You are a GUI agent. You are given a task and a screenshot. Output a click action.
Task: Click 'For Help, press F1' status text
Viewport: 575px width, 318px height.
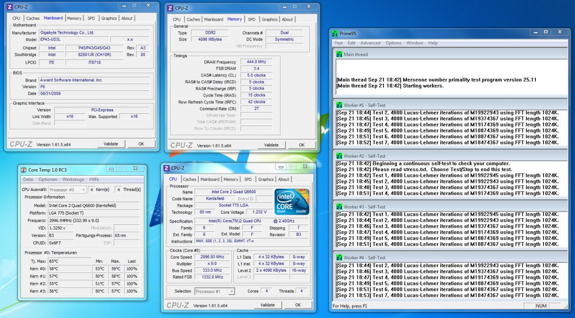click(350, 306)
